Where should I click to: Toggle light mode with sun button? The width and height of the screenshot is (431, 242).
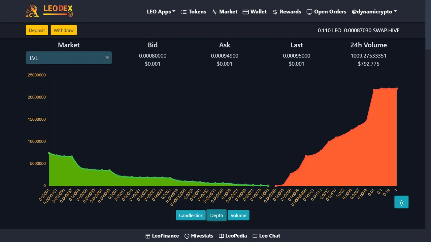point(401,202)
